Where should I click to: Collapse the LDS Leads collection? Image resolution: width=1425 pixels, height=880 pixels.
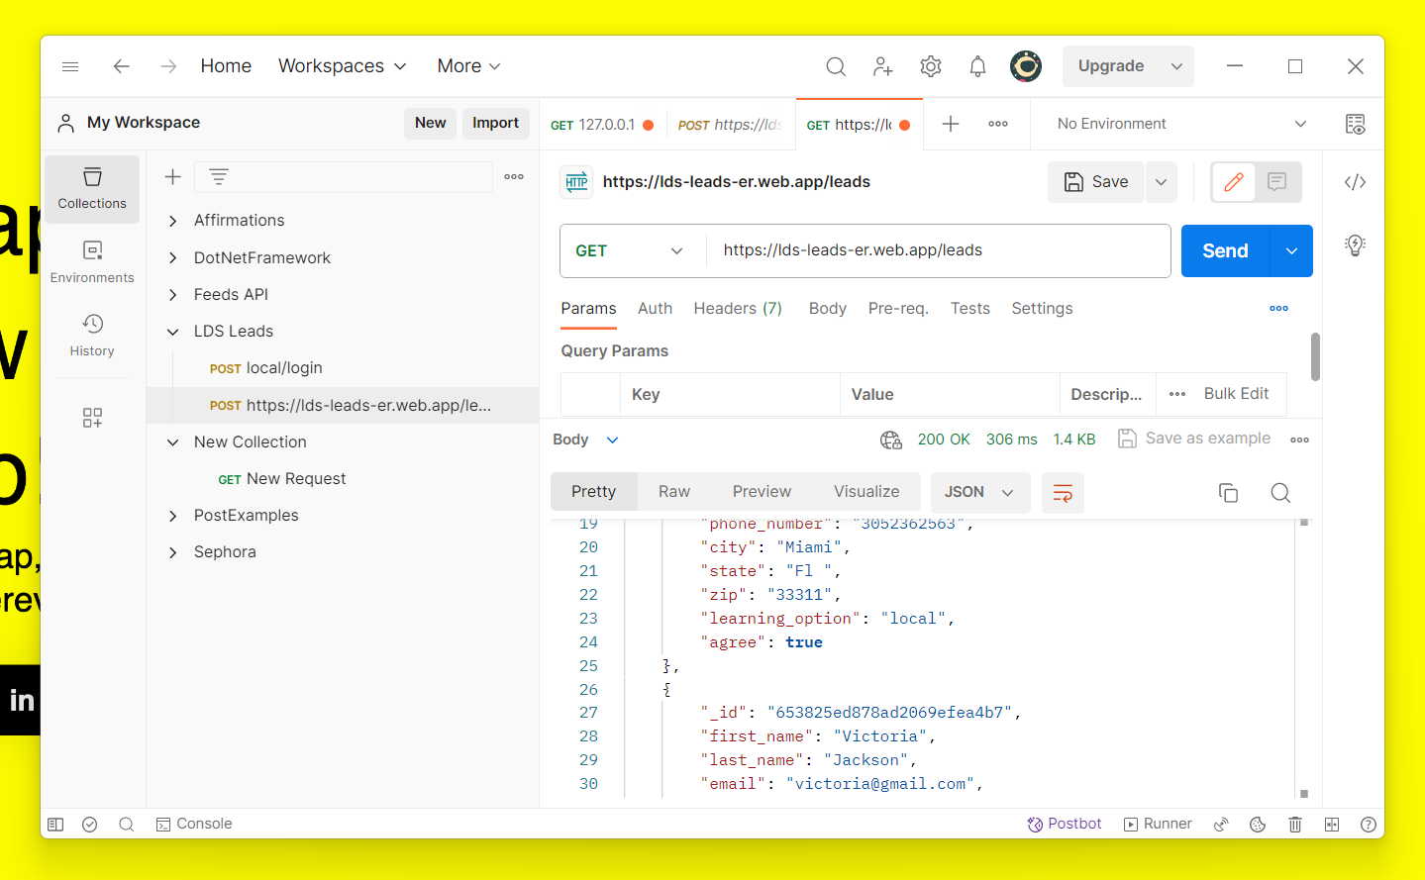pyautogui.click(x=173, y=332)
